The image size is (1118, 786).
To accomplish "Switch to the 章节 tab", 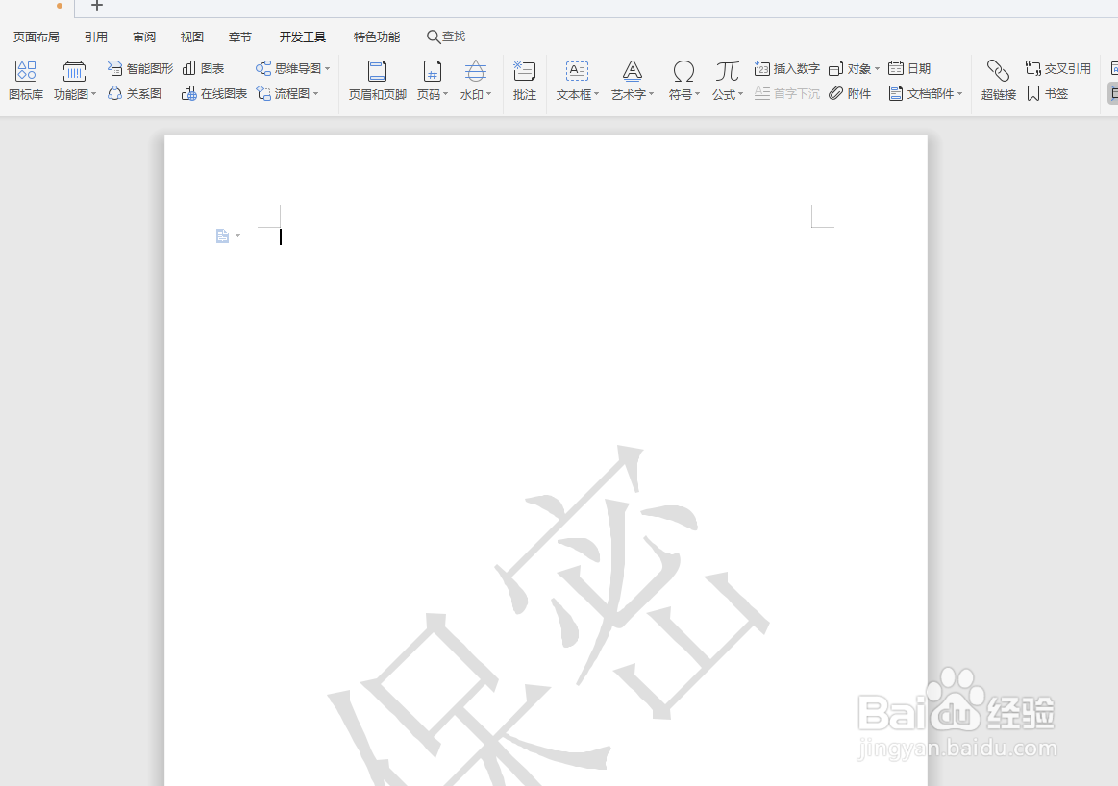I will coord(240,37).
